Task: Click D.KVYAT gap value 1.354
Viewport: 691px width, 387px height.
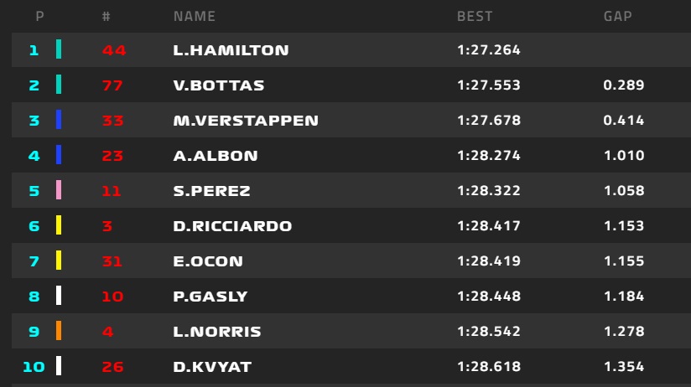Action: 624,367
